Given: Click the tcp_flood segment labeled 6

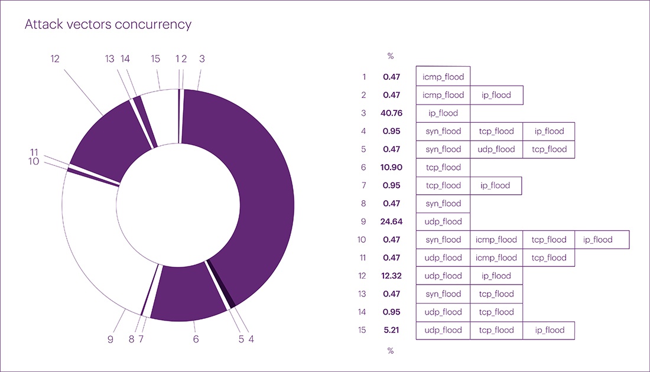Looking at the screenshot, I should (x=188, y=292).
